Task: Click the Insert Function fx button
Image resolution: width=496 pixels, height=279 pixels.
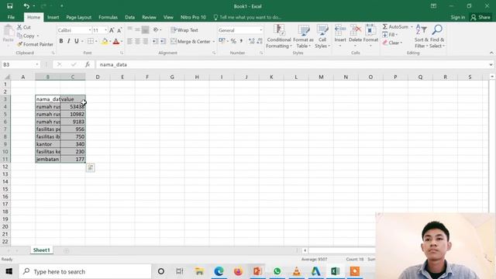Action: 88,64
